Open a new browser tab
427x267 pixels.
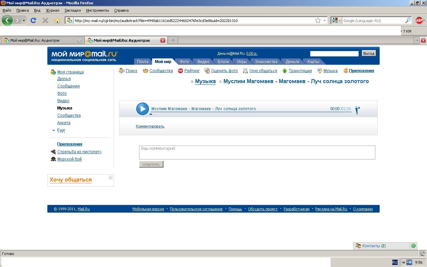click(173, 40)
